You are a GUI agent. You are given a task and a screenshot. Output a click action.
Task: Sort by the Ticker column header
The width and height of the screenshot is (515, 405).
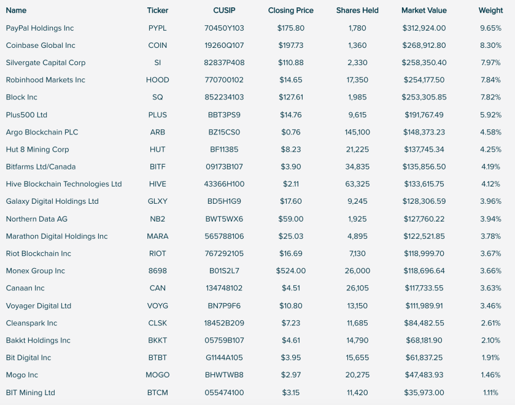point(158,10)
